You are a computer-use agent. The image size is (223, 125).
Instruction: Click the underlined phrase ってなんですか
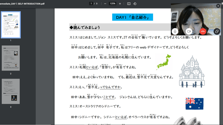110,87
